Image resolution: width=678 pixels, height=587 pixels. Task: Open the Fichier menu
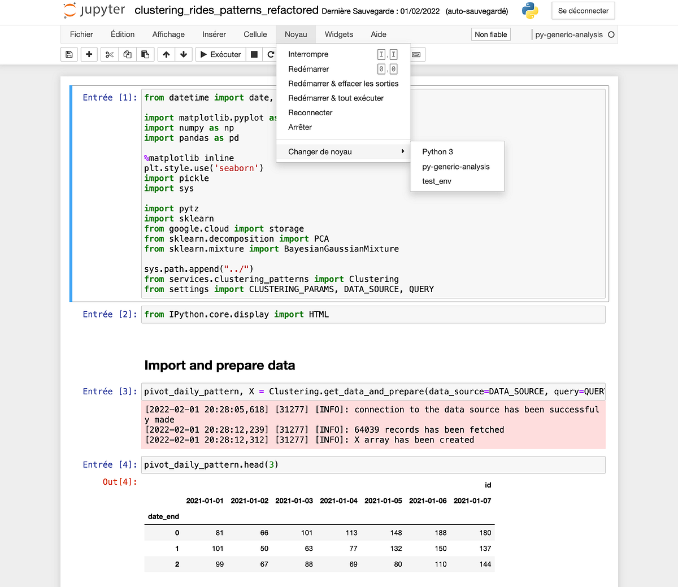[x=81, y=34]
